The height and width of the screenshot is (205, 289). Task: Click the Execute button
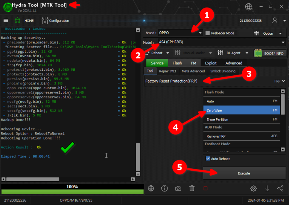(x=244, y=173)
